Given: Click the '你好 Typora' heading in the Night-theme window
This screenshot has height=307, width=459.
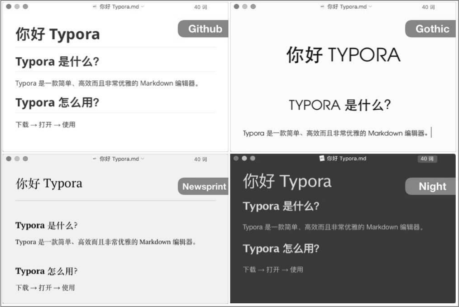Looking at the screenshot, I should pyautogui.click(x=287, y=181).
